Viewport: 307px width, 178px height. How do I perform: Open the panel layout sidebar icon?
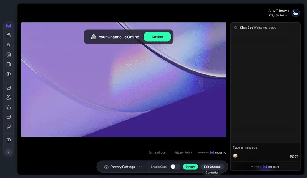click(x=8, y=64)
